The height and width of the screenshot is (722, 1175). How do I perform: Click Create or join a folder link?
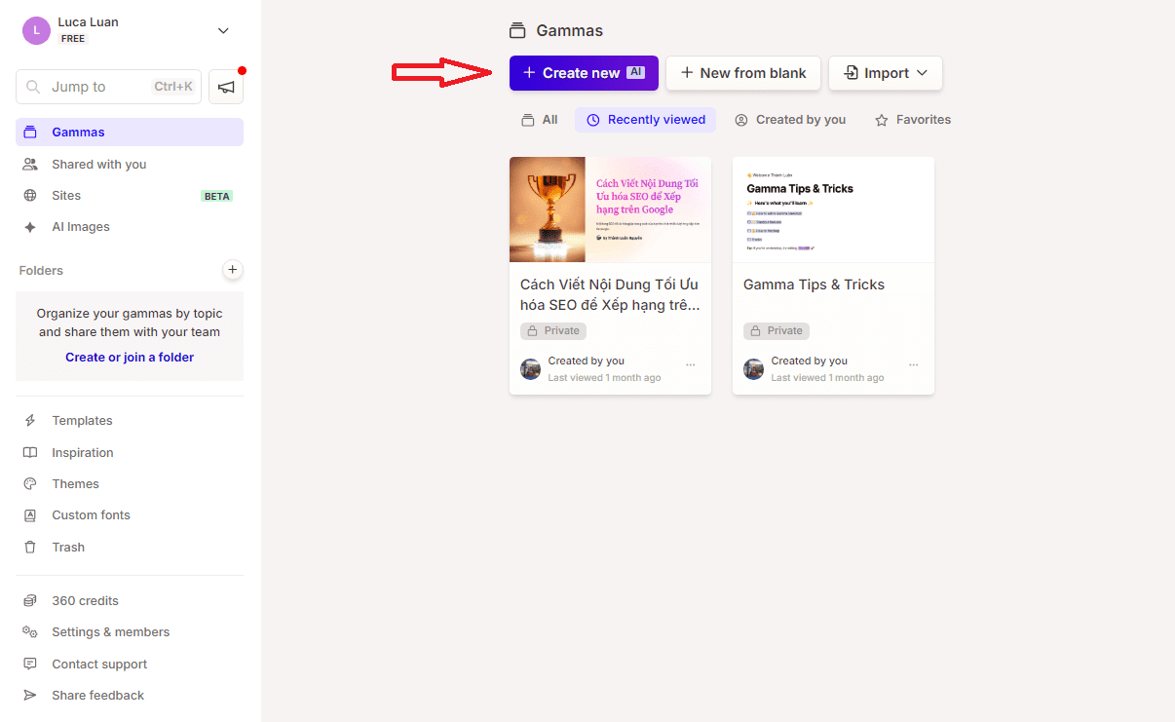[x=130, y=358]
